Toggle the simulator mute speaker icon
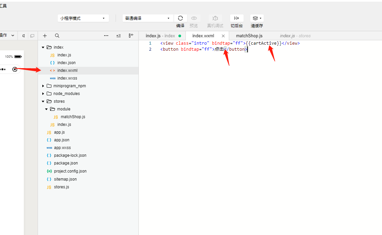Image resolution: width=382 pixels, height=235 pixels. (24, 36)
